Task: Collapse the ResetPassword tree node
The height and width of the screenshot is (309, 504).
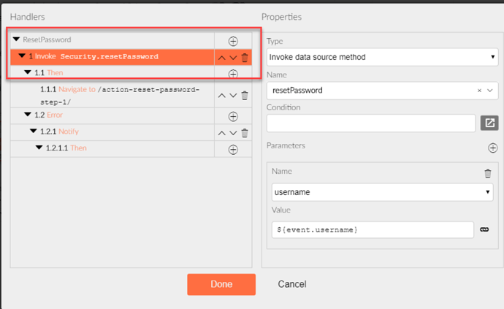Action: tap(16, 39)
